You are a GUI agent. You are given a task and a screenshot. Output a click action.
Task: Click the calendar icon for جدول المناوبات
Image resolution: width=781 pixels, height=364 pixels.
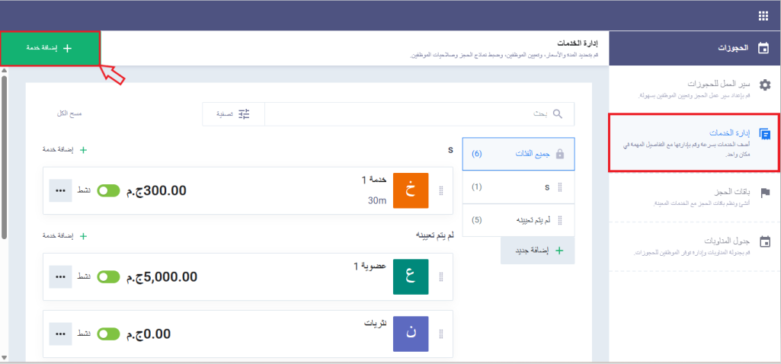[765, 241]
